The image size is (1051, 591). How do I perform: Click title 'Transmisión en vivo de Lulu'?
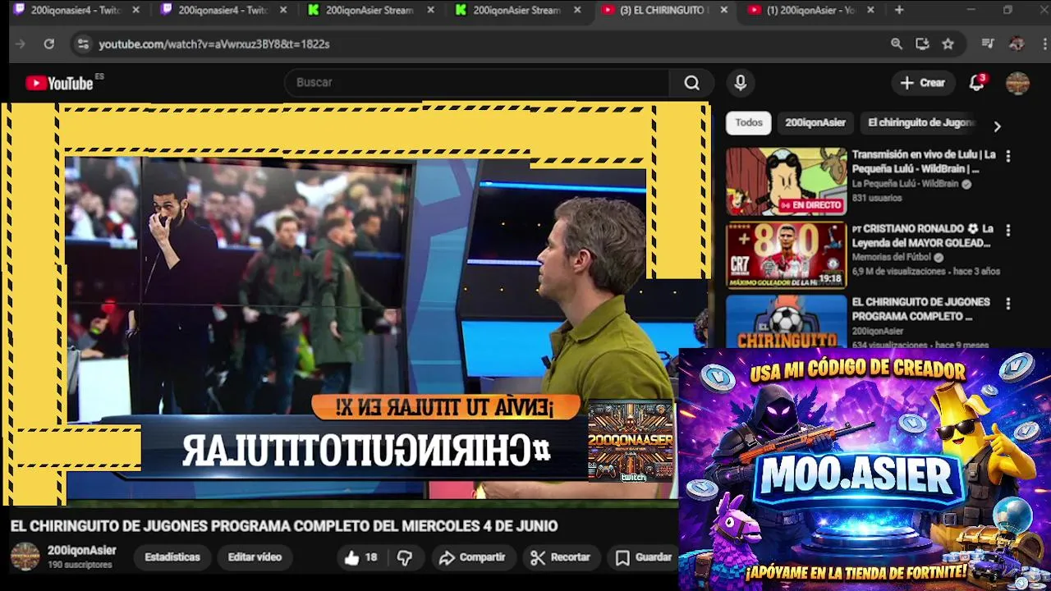pyautogui.click(x=924, y=162)
